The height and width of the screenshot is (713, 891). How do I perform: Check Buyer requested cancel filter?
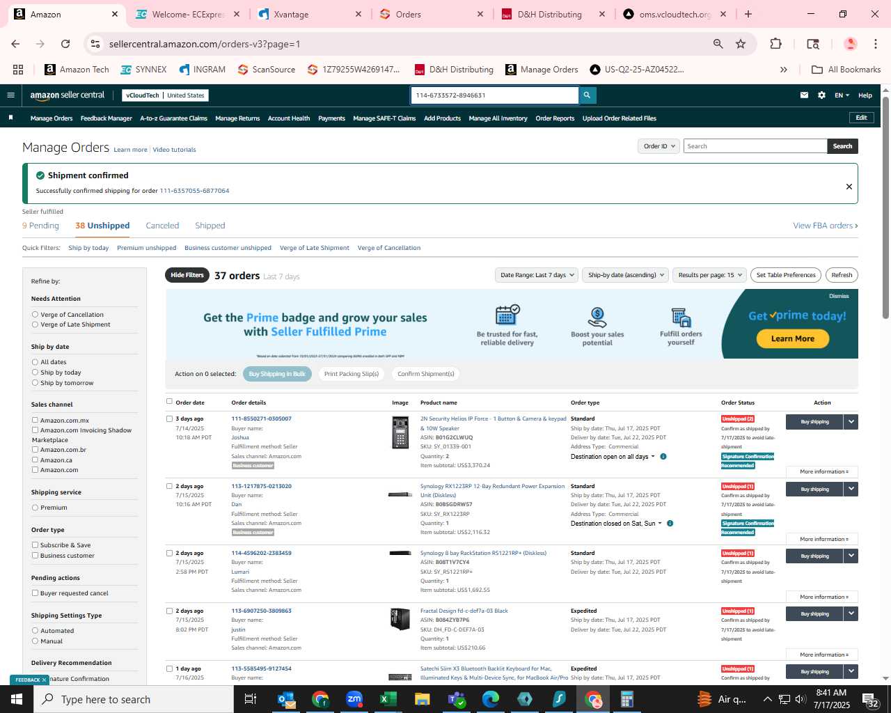[x=35, y=593]
